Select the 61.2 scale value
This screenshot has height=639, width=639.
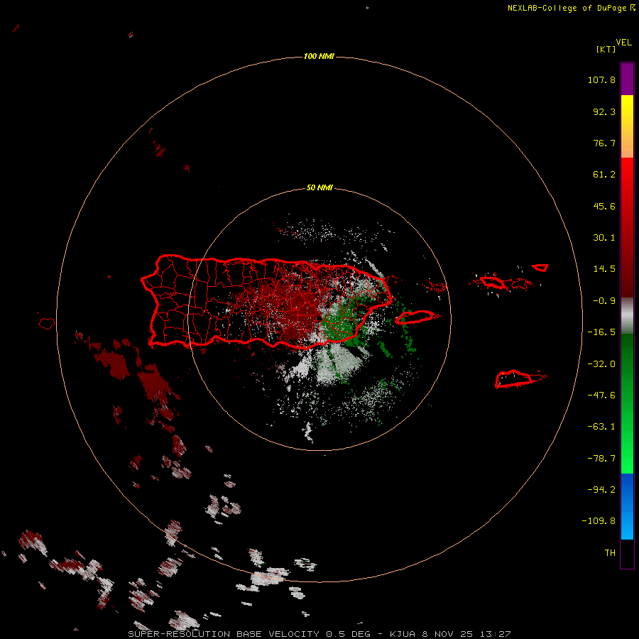[x=604, y=175]
